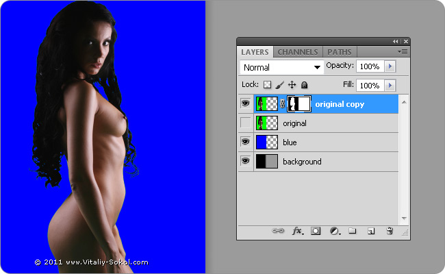Viewport: 445px width, 274px height.
Task: Open the Opacity slider arrow
Action: (390, 66)
